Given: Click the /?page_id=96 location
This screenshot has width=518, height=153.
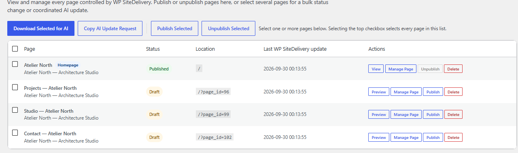Looking at the screenshot, I should pyautogui.click(x=213, y=92).
